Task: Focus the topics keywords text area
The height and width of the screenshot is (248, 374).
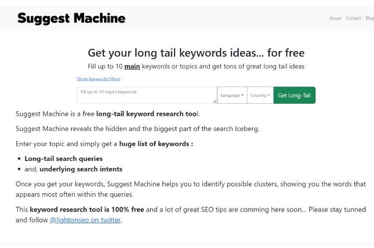Action: (147, 95)
